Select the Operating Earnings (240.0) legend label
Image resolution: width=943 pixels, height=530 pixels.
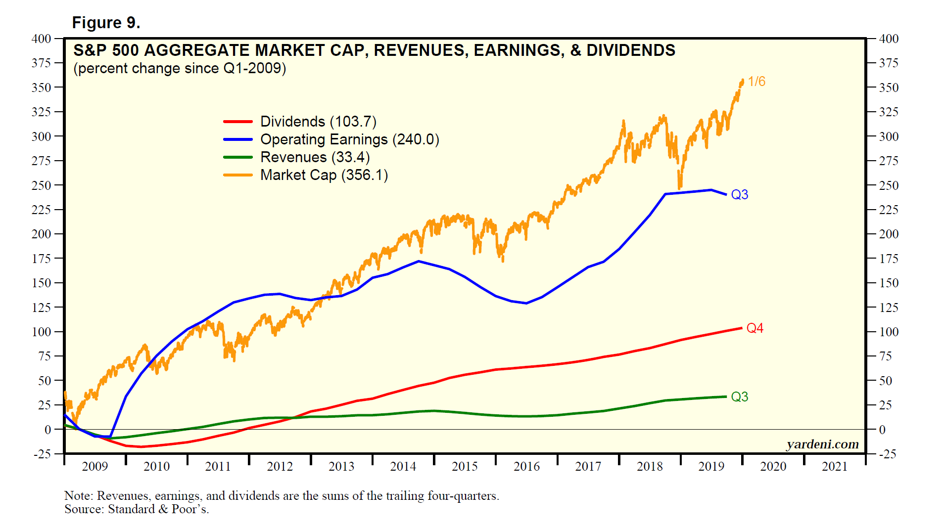(349, 139)
